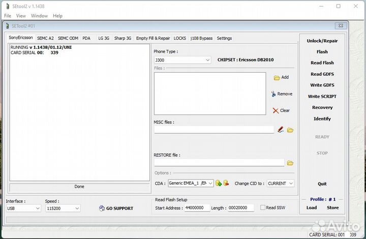Click the SETool2 #01 child window icon

click(x=8, y=25)
